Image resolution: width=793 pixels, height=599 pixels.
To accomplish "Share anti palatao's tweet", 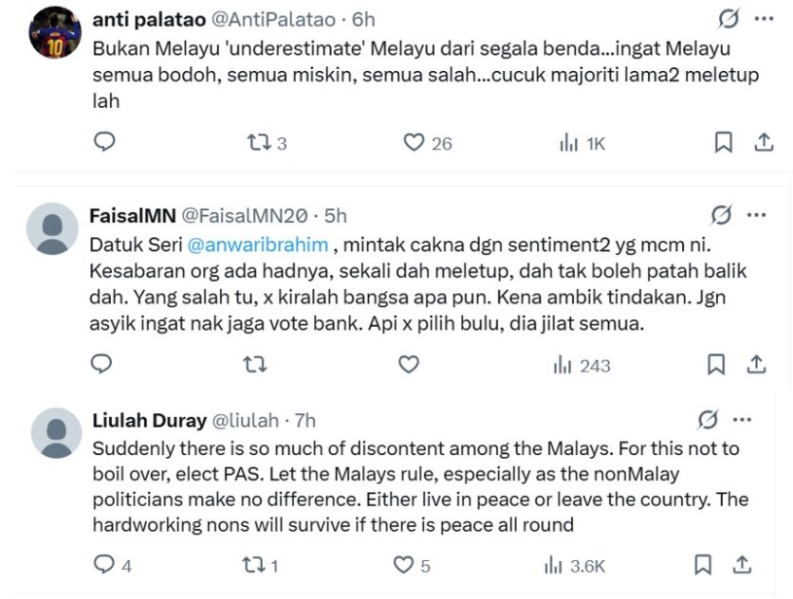I will tap(763, 142).
